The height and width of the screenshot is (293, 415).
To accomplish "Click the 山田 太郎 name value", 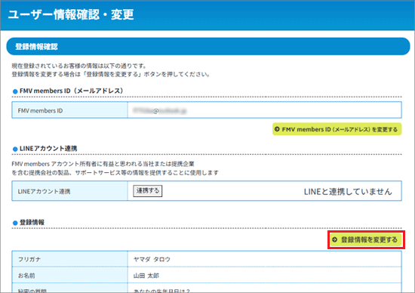I will pyautogui.click(x=146, y=276).
